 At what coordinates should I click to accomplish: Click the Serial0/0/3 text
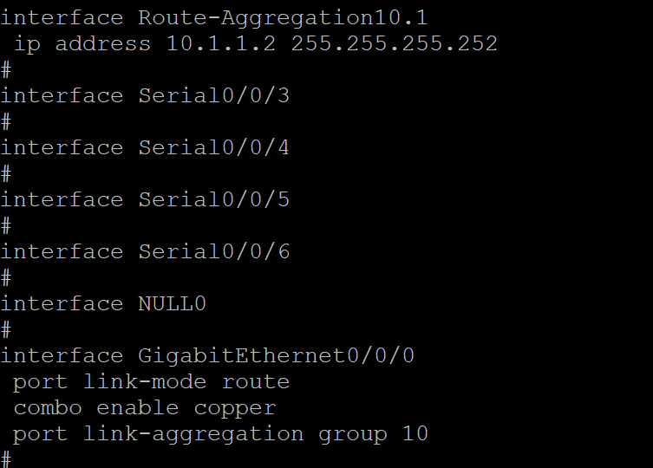tap(213, 95)
